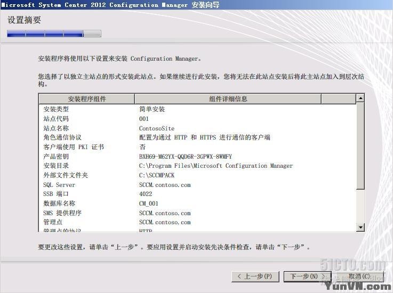Click the setup progress bar
The image size is (393, 293).
(54, 34)
